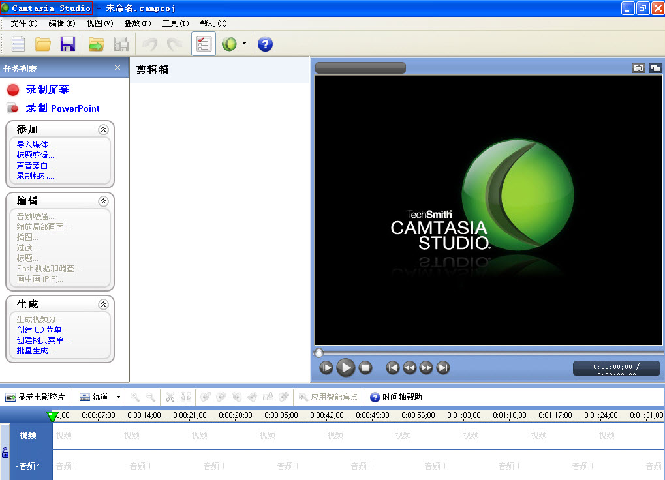Image resolution: width=665 pixels, height=480 pixels.
Task: Click the undo arrow in the toolbar
Action: (150, 44)
